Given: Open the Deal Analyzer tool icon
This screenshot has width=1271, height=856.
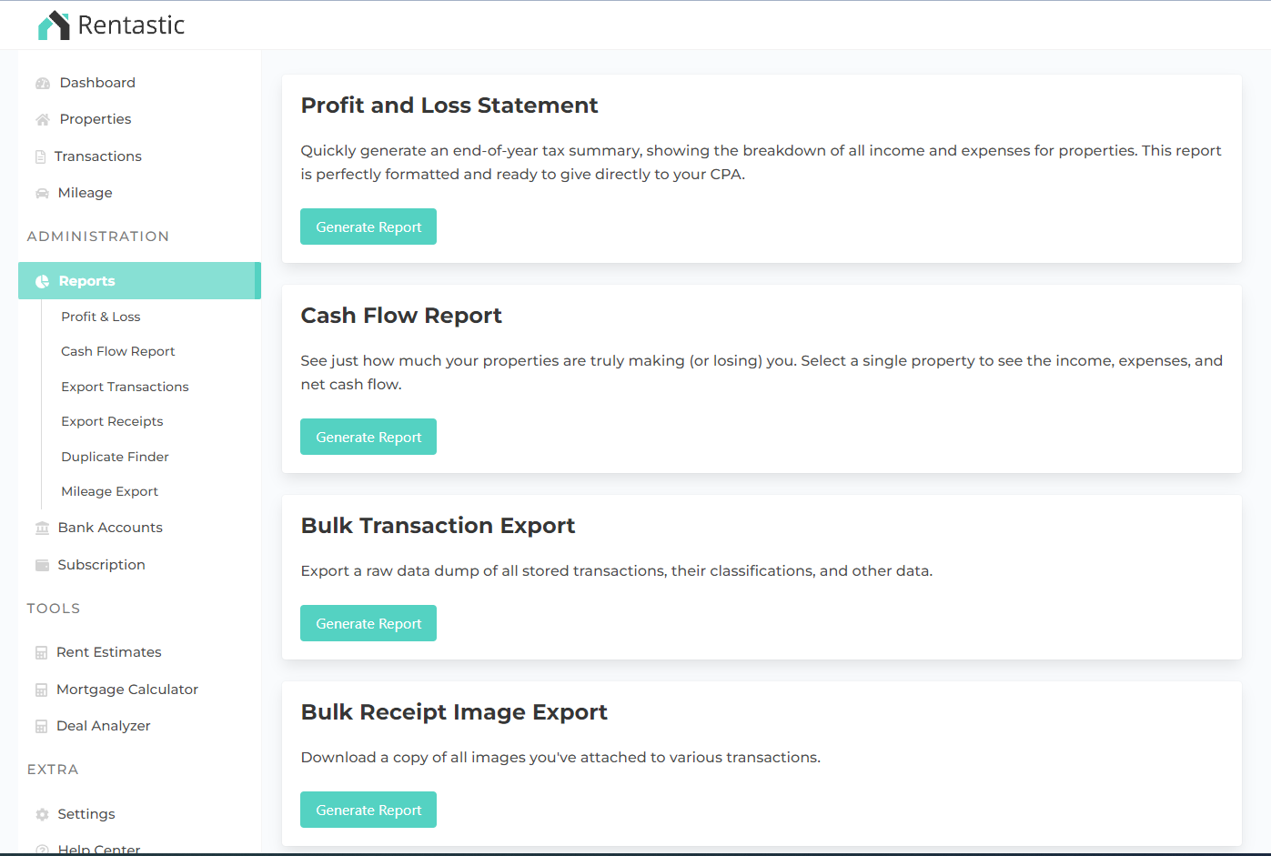Looking at the screenshot, I should (41, 725).
